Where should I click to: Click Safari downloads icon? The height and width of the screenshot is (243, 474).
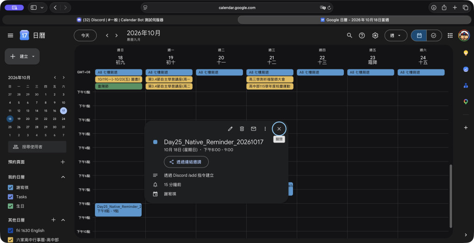(433, 7)
